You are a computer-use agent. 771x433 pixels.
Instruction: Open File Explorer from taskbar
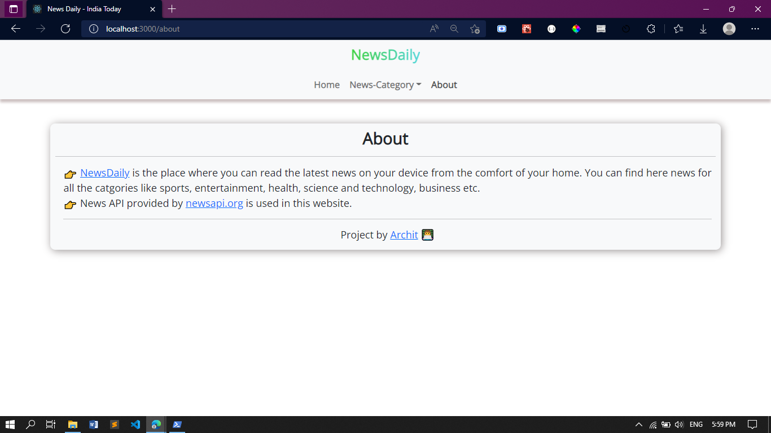pos(73,425)
